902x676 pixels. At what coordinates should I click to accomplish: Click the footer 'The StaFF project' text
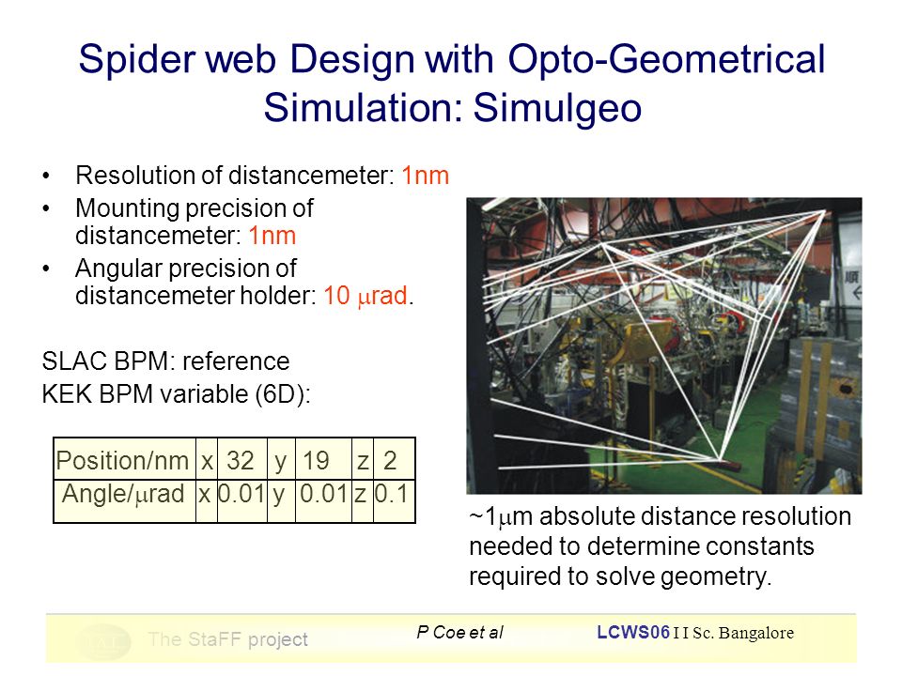tap(227, 639)
